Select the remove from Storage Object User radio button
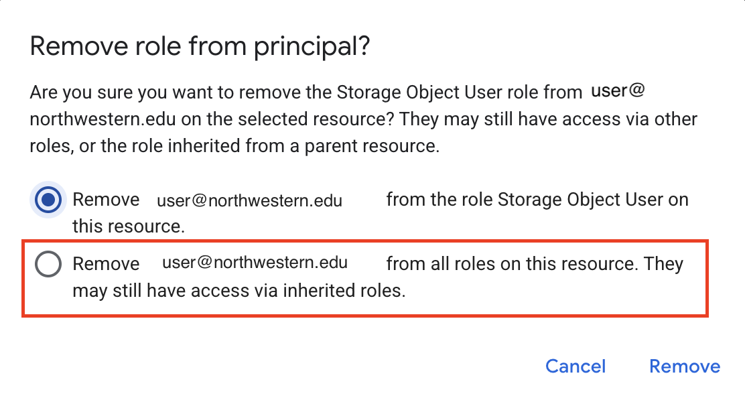745x394 pixels. pos(48,200)
